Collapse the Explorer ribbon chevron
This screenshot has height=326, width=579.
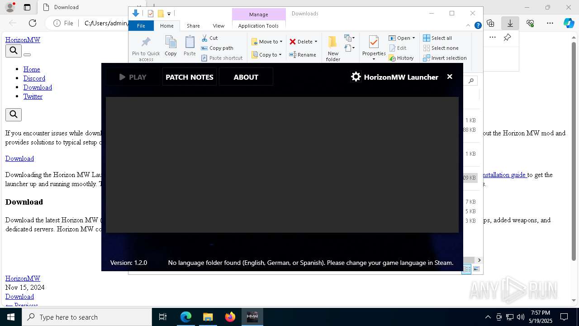(x=468, y=25)
